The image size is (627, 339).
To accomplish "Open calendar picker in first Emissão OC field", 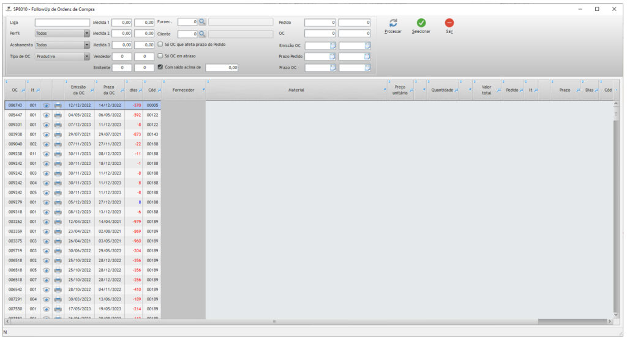I will pyautogui.click(x=332, y=45).
